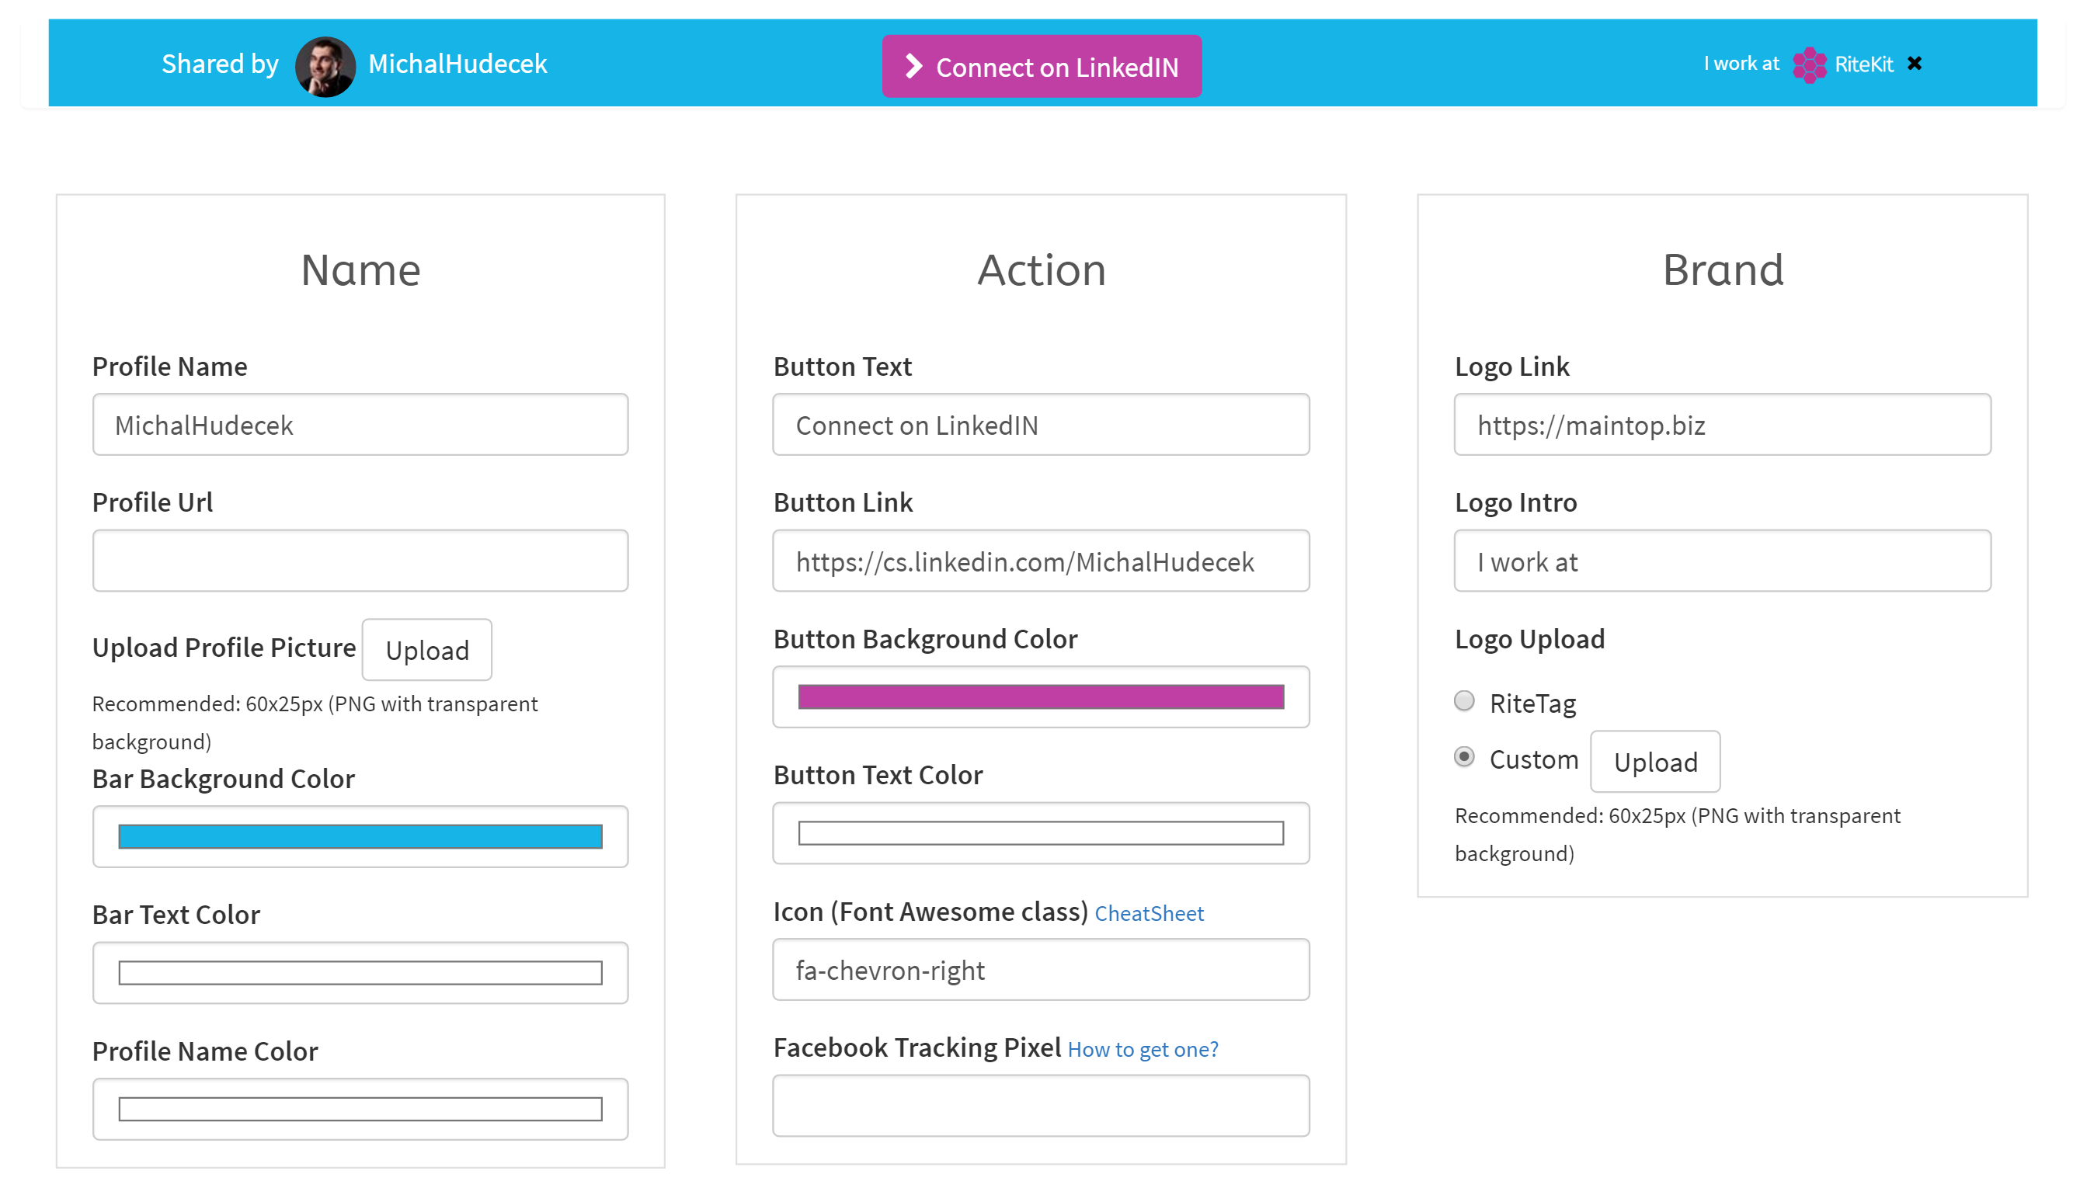2080x1195 pixels.
Task: Open Profile Name Color picker
Action: [360, 1110]
